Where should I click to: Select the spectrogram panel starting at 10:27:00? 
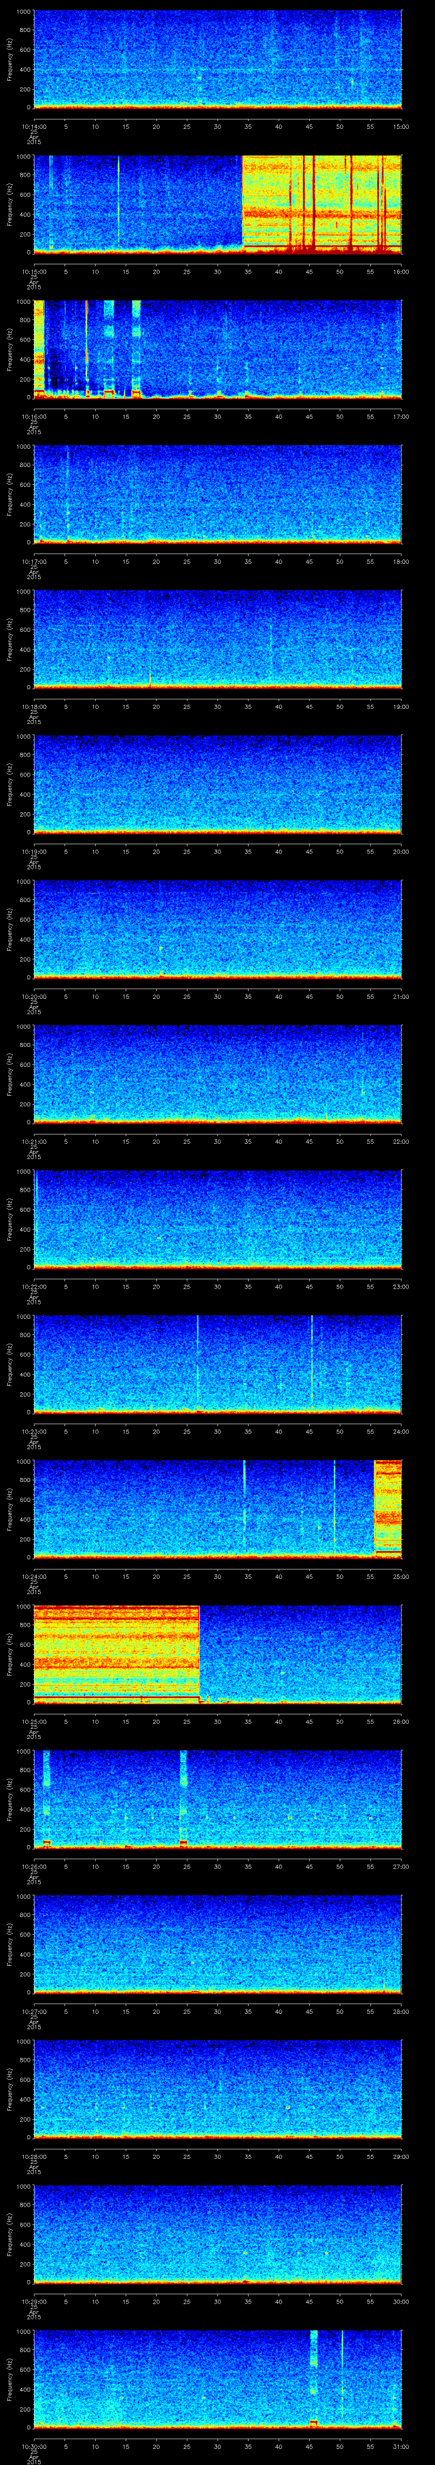click(x=217, y=1945)
